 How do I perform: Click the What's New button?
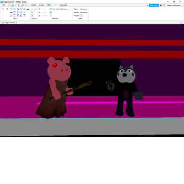click(x=154, y=5)
